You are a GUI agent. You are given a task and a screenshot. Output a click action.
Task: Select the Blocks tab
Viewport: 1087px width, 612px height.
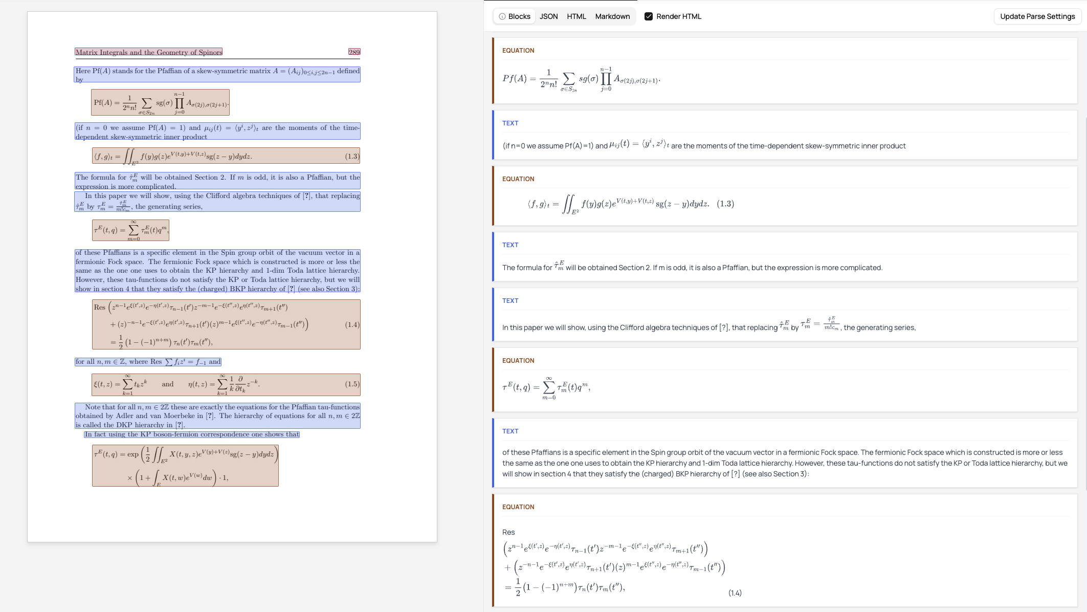[x=519, y=16]
